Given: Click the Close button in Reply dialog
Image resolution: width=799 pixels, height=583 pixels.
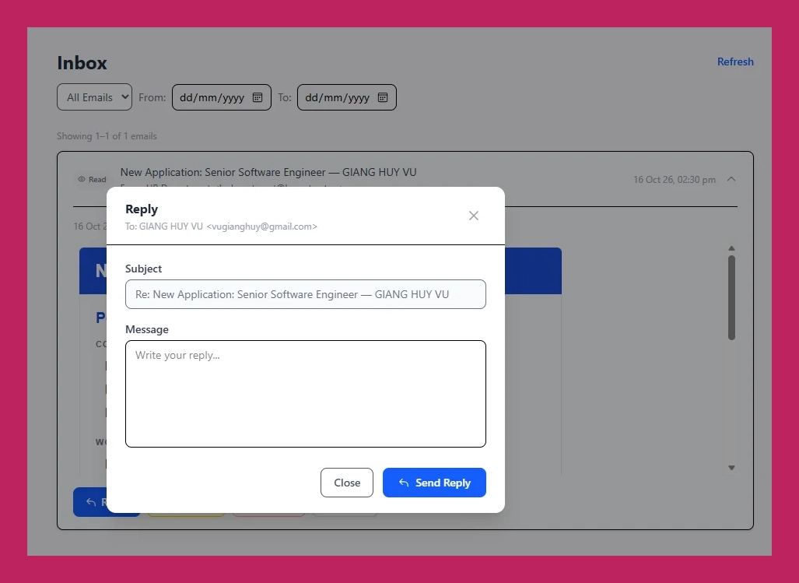Looking at the screenshot, I should click(x=346, y=483).
